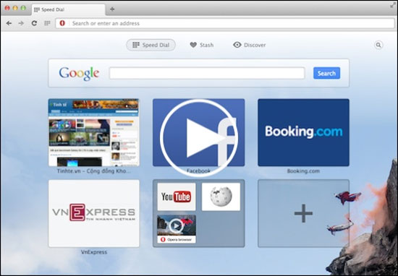Reload the page
Viewport: 398px width, 276px height.
click(34, 23)
